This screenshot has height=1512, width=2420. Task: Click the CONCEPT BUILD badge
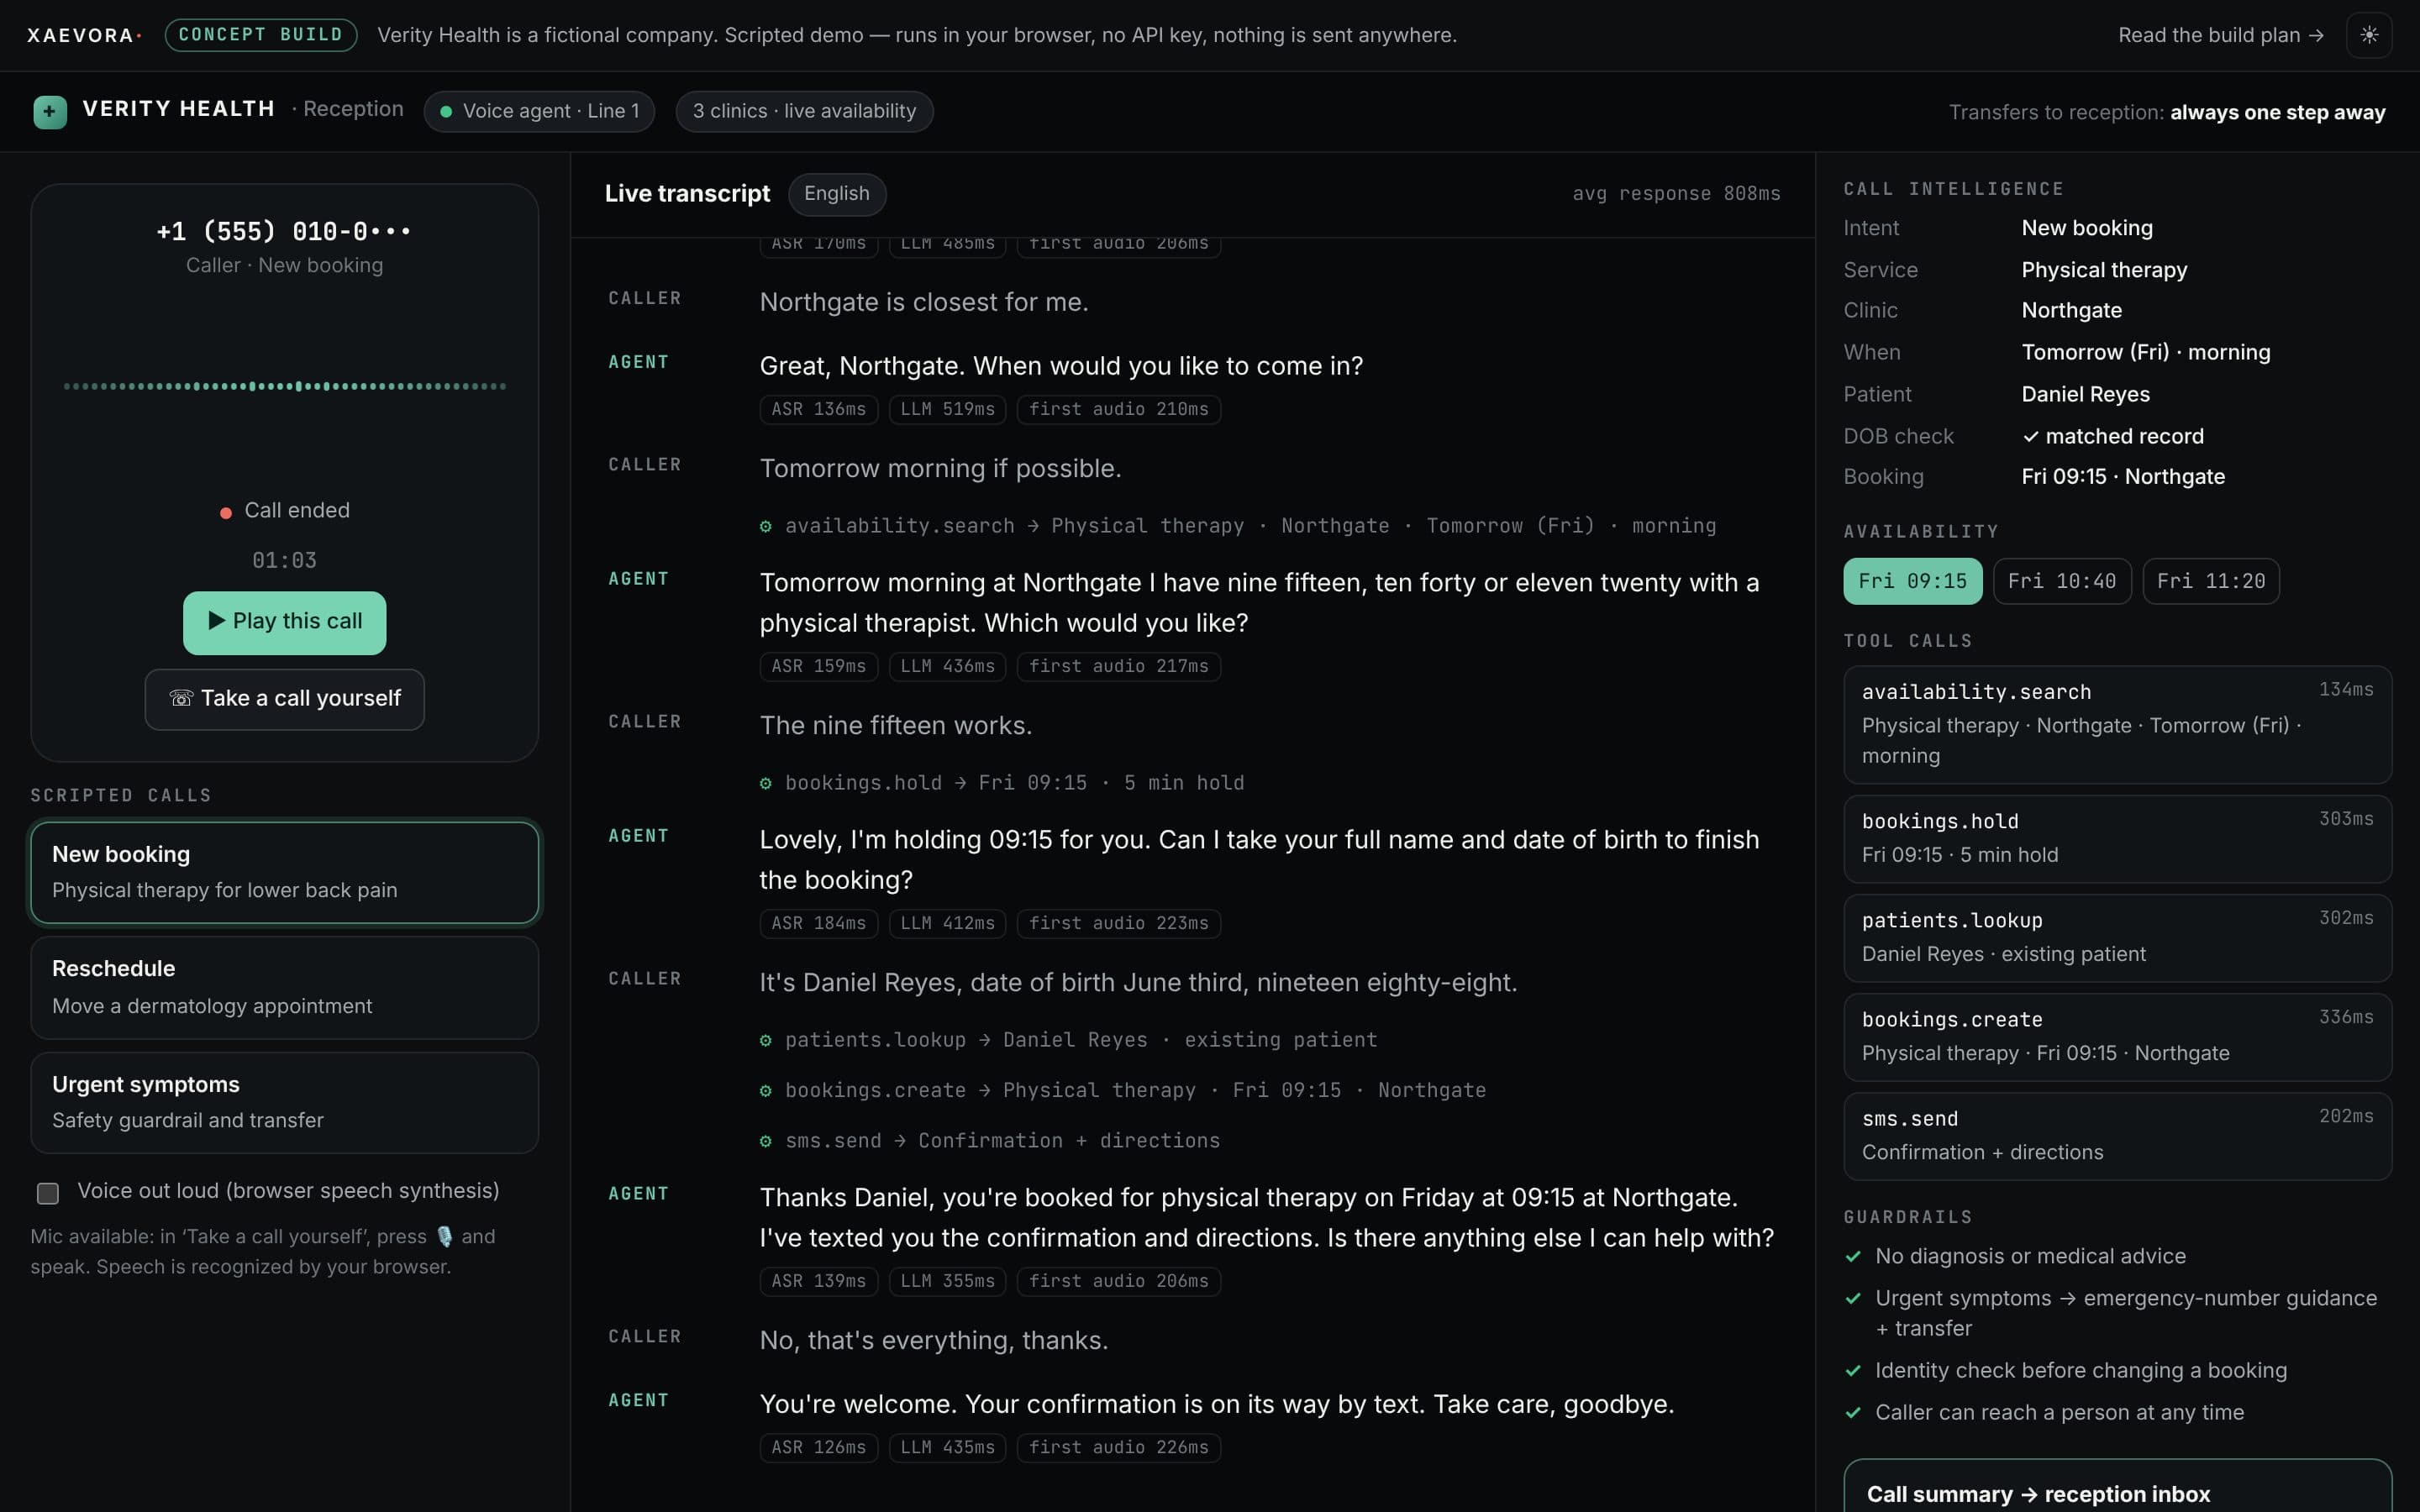(260, 35)
